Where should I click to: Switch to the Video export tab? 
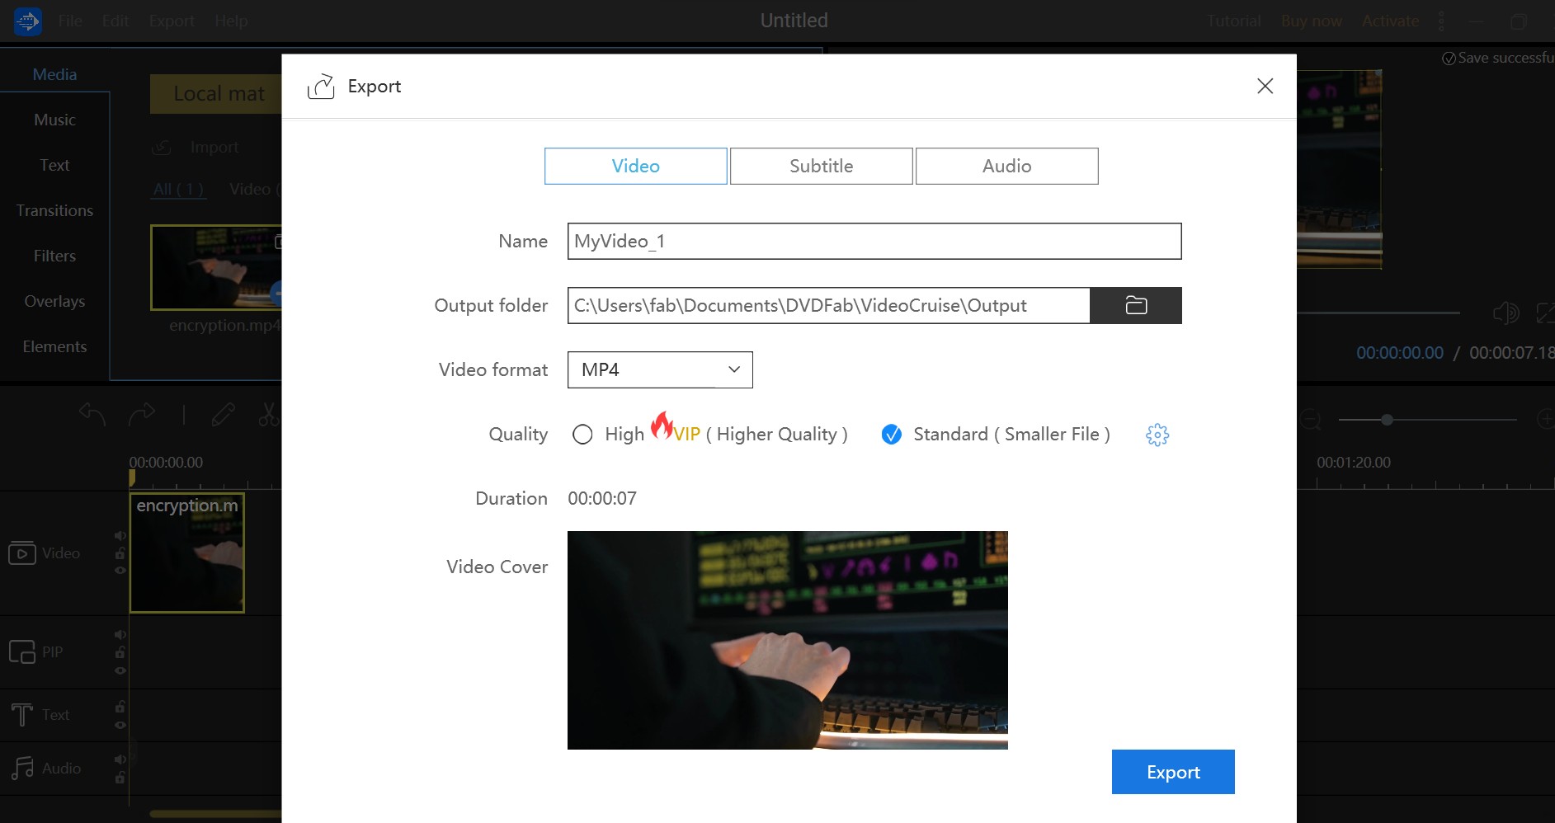click(636, 166)
